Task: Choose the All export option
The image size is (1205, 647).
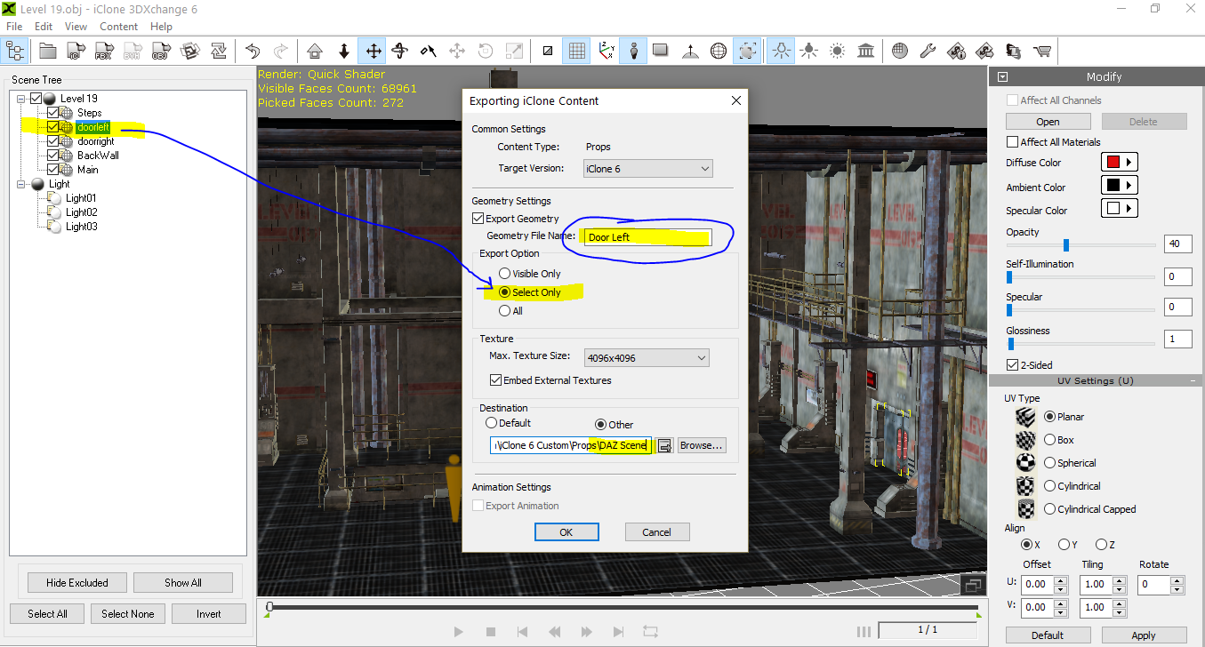Action: pos(504,311)
